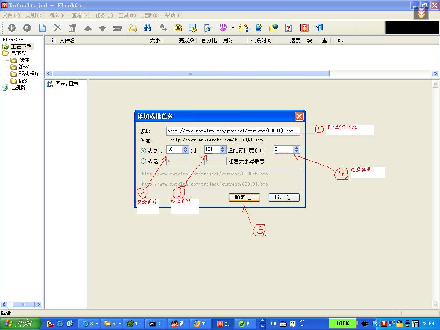Open download properties clipboard icon
This screenshot has height=330, width=440.
[x=72, y=28]
